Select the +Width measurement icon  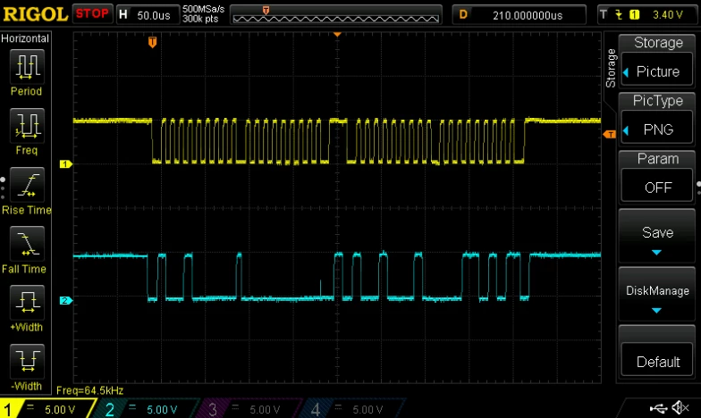(x=27, y=303)
